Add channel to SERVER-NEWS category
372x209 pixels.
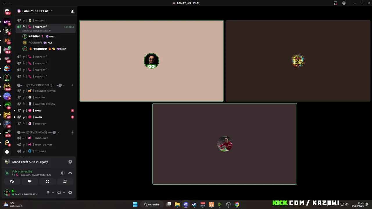[x=72, y=132]
